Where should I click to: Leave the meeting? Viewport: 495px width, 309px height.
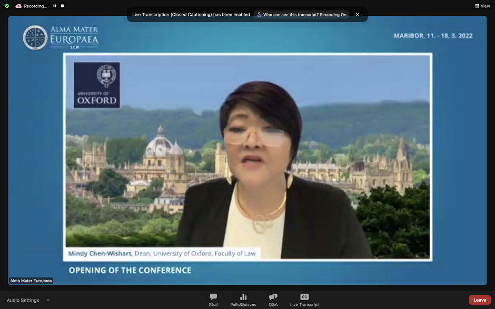click(479, 300)
